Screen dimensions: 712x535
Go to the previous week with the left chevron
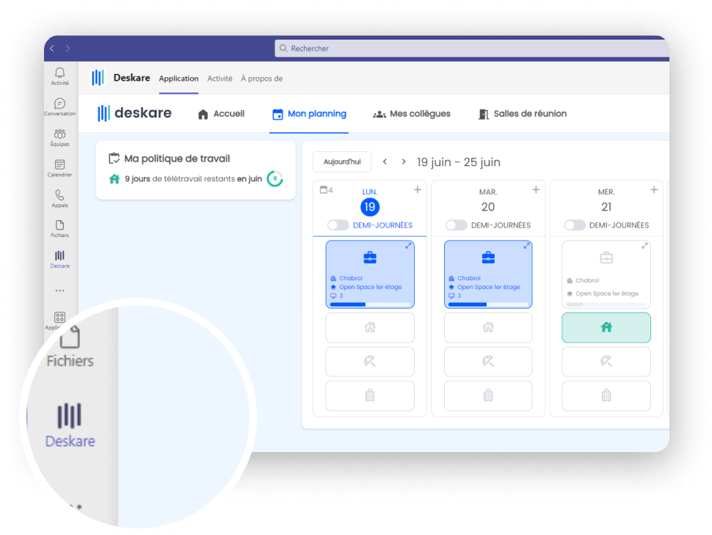coord(385,161)
